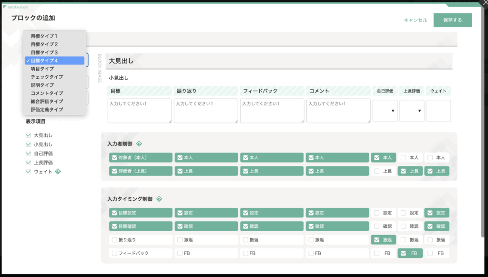
Task: Choose チェックタイプ in the dropdown list
Action: point(47,77)
